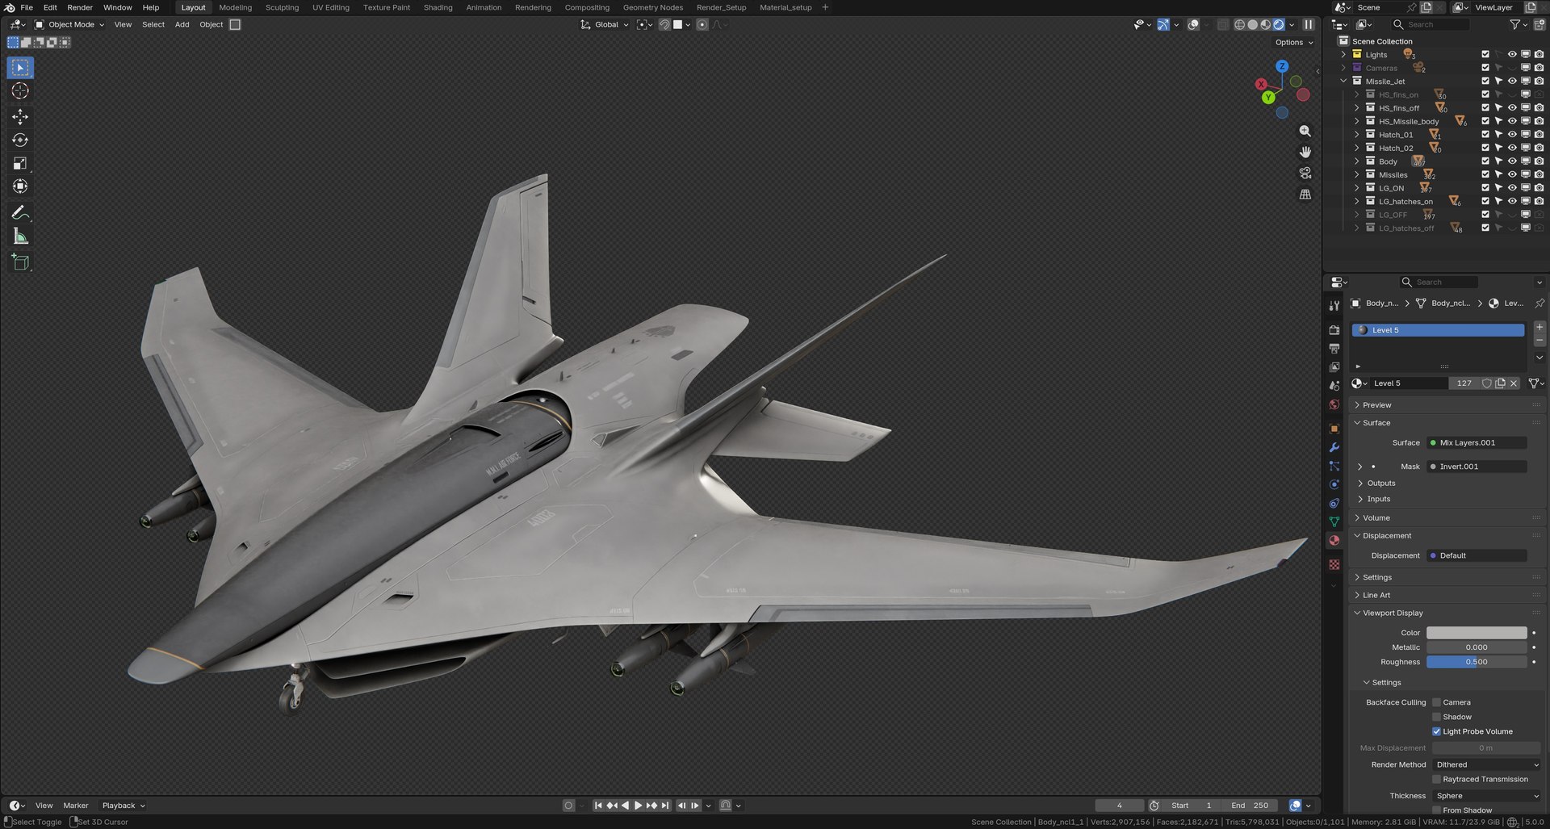Open the Output properties tab

(1334, 349)
